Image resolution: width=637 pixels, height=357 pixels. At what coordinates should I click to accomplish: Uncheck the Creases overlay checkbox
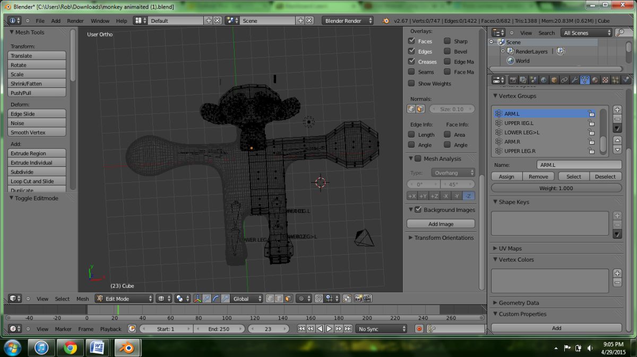pyautogui.click(x=411, y=61)
